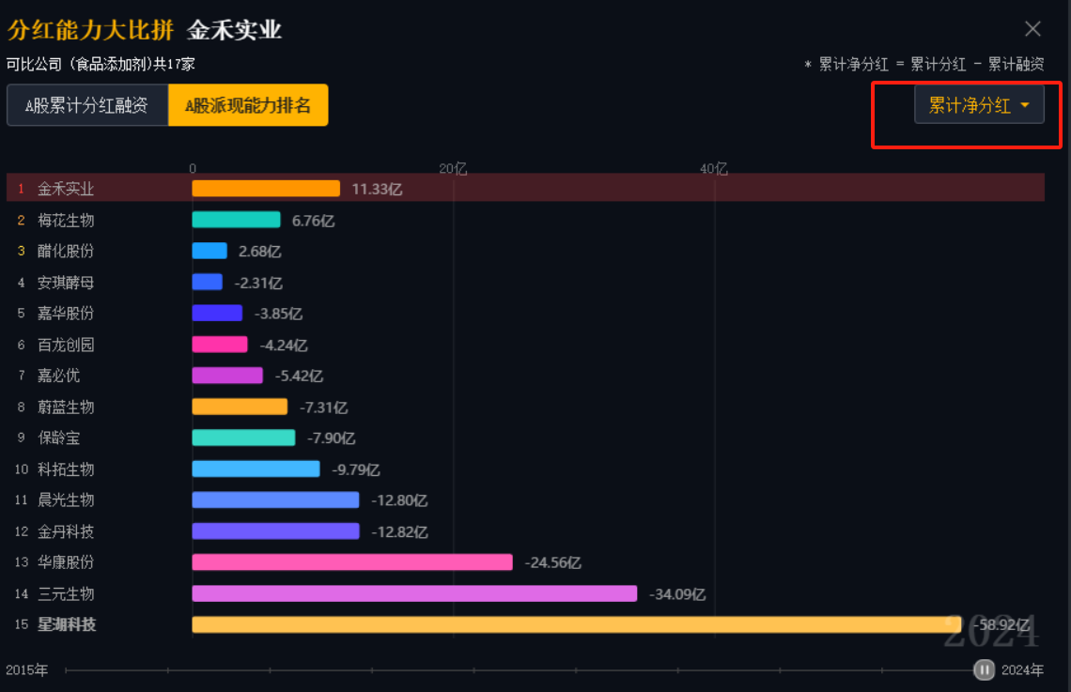Click the value label 6.76亿
Viewport: 1071px width, 692px height.
314,221
